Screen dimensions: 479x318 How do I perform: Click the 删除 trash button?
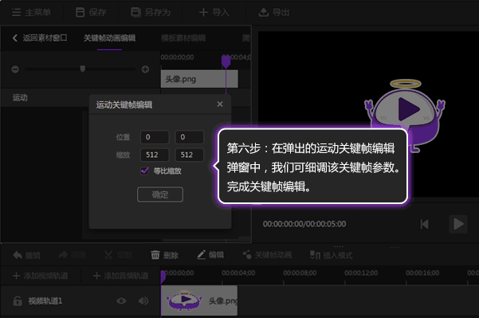[x=164, y=255]
